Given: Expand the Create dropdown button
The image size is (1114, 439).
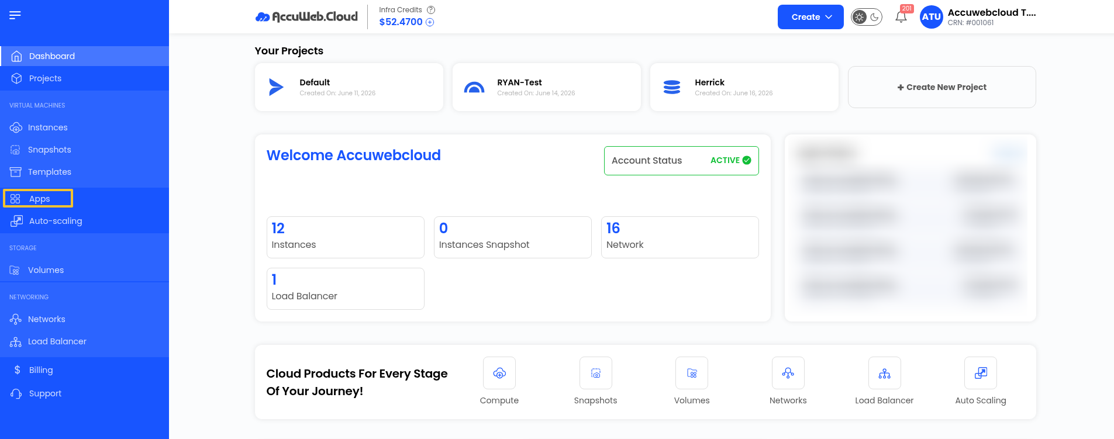Looking at the screenshot, I should tap(811, 17).
